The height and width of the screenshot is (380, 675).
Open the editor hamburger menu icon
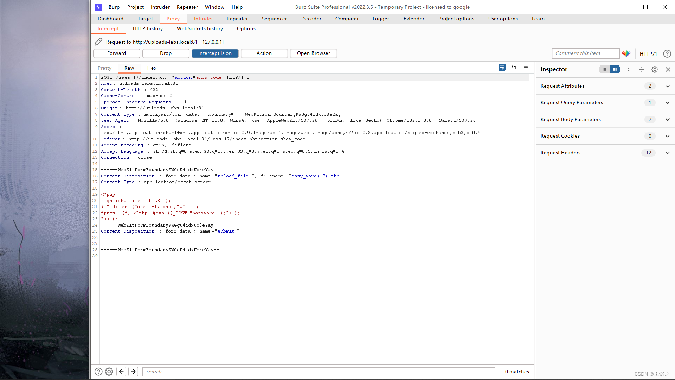tap(526, 68)
